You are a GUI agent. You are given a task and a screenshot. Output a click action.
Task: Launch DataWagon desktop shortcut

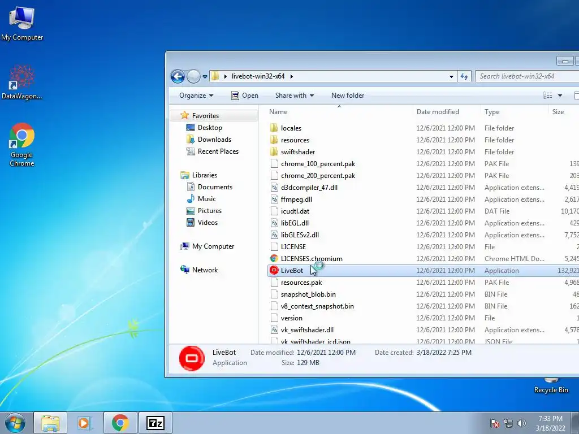[22, 82]
